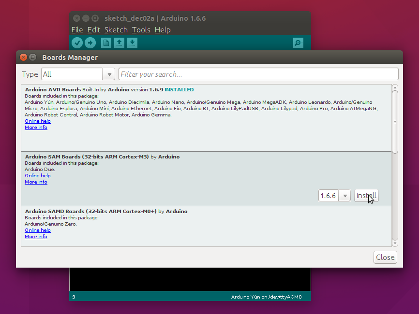419x314 pixels.
Task: Click the Upload arrow icon in Arduino toolbar
Action: [90, 43]
